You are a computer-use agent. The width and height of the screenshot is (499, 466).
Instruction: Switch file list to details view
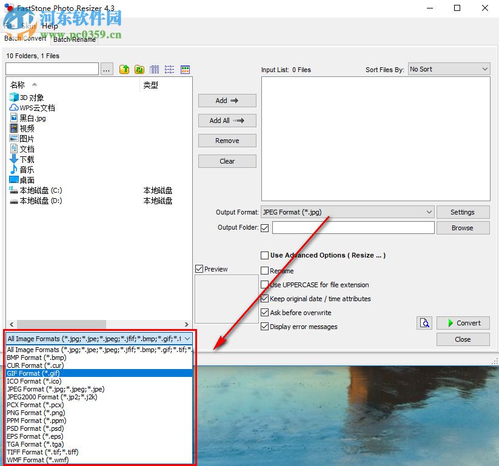click(x=155, y=69)
